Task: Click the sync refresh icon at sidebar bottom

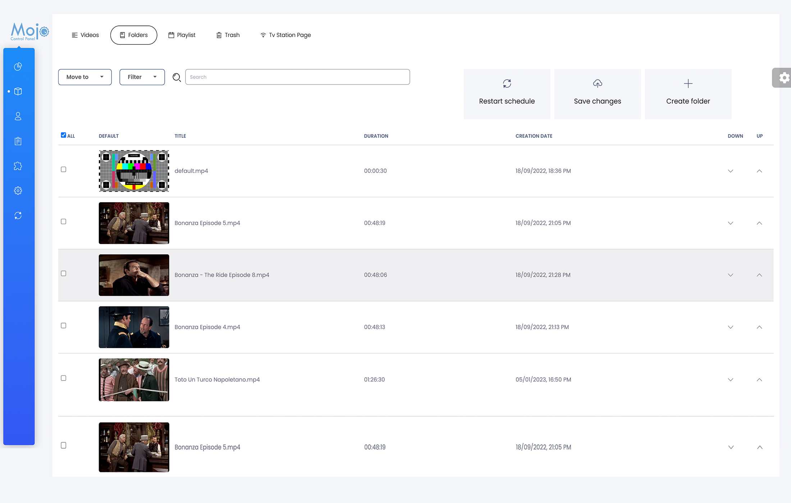Action: click(x=18, y=215)
